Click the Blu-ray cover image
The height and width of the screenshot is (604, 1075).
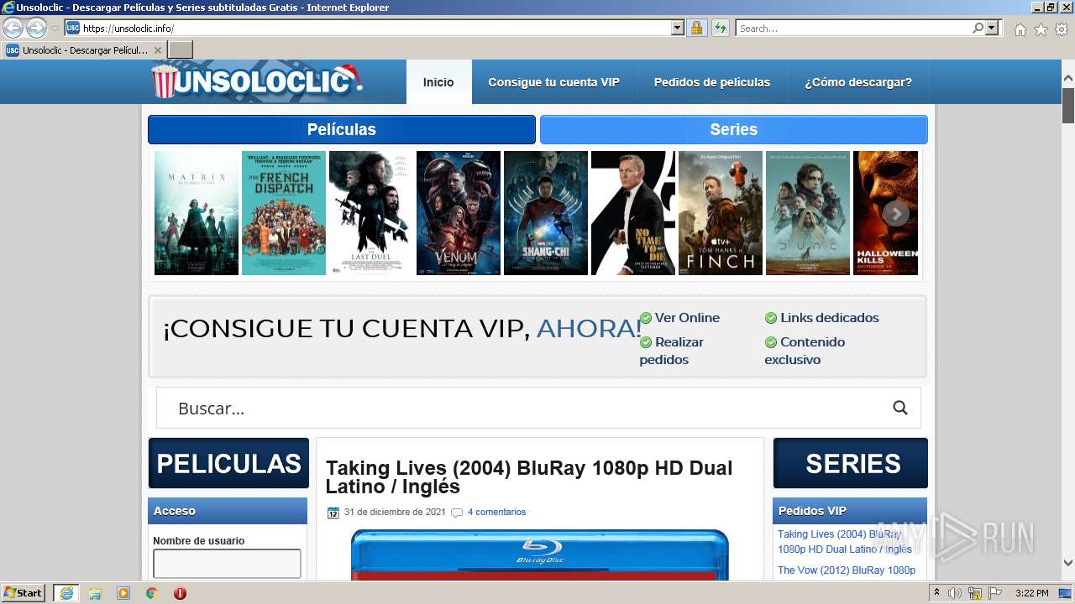coord(540,555)
